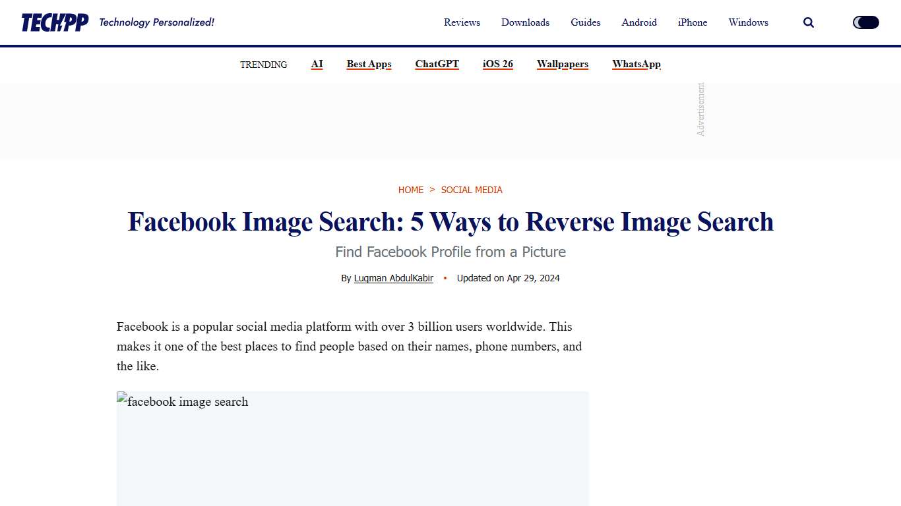This screenshot has height=506, width=901.
Task: Click the article title heading
Action: (450, 222)
